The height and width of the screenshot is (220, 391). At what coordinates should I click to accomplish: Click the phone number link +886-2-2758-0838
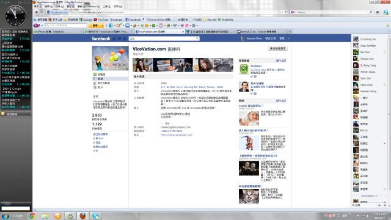click(171, 131)
